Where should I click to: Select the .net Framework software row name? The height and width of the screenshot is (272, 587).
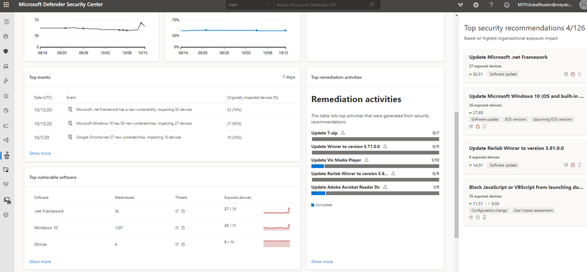pyautogui.click(x=48, y=211)
